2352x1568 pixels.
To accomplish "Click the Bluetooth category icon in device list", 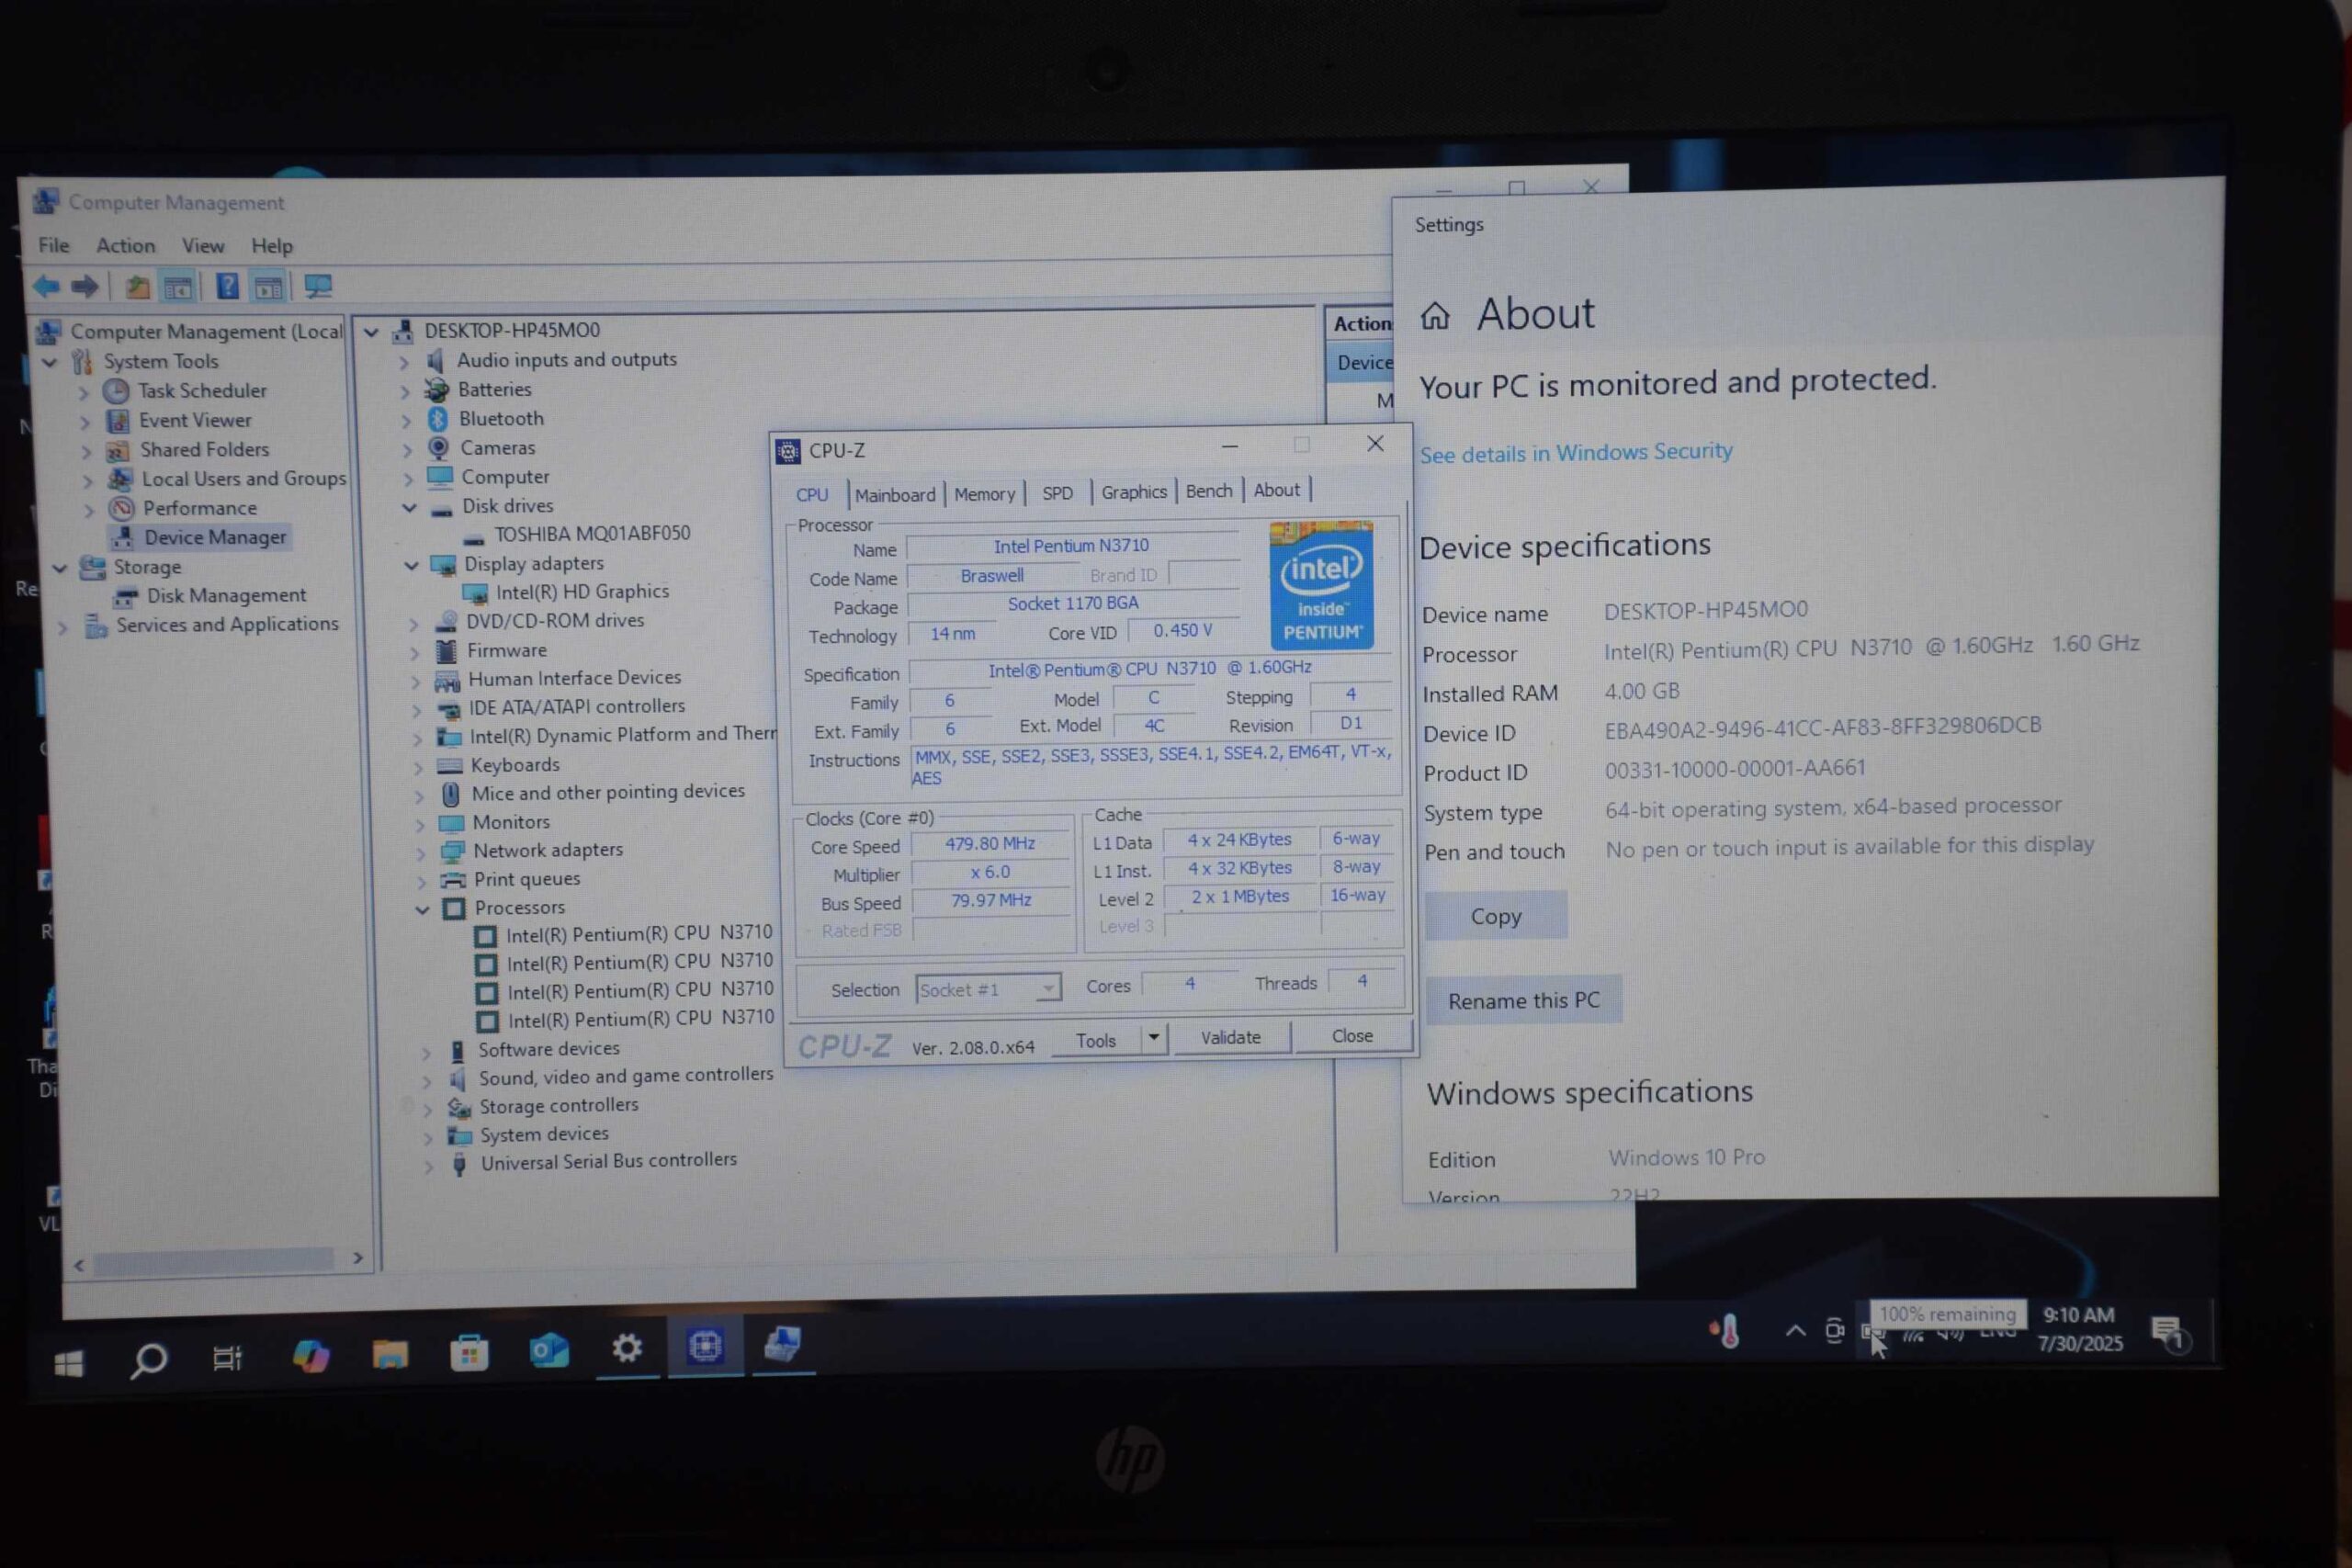I will pos(437,419).
